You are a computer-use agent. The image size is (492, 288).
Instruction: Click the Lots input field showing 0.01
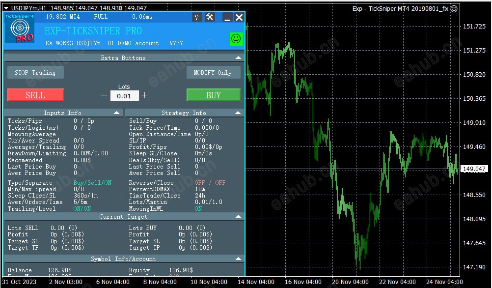[x=124, y=96]
